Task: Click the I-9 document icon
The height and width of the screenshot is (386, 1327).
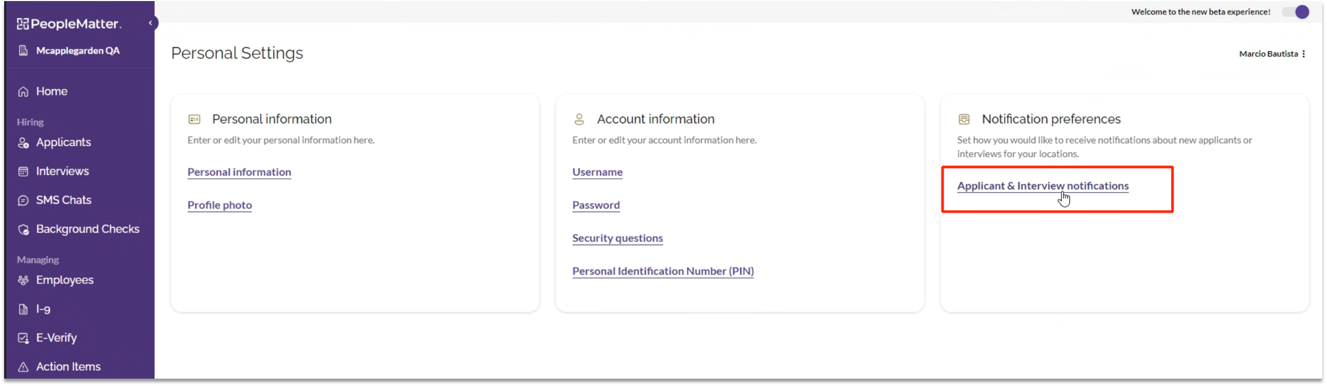Action: [23, 309]
